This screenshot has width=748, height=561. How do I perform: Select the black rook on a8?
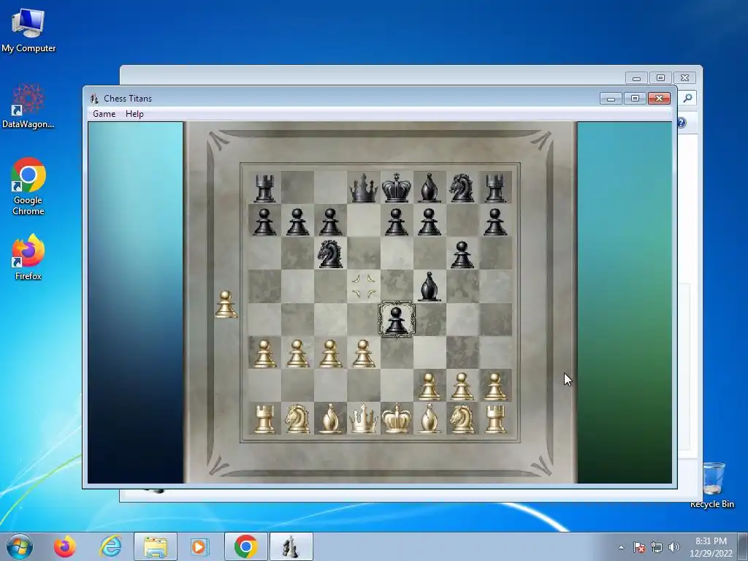[264, 188]
